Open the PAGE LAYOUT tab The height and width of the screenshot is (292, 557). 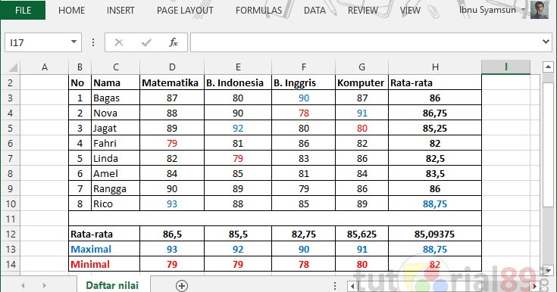(x=185, y=11)
